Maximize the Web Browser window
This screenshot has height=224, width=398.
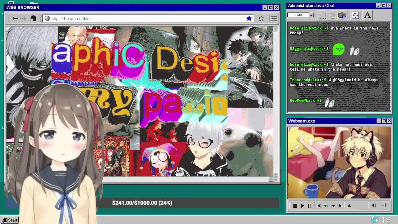[x=271, y=7]
